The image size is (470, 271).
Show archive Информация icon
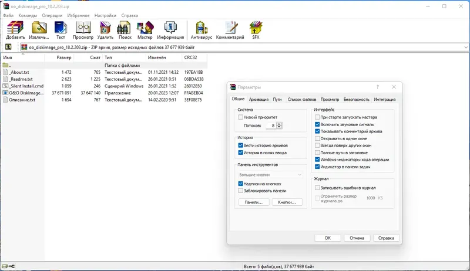[170, 28]
